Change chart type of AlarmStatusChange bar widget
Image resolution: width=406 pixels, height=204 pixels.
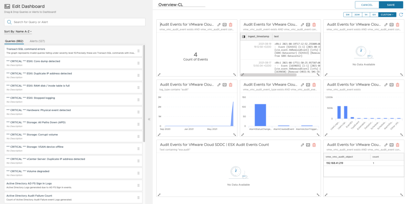pos(308,84)
